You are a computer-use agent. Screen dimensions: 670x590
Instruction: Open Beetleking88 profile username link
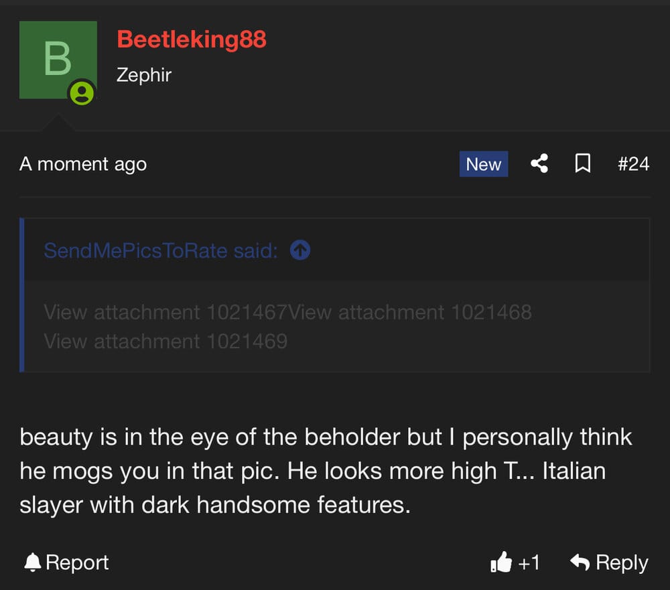click(192, 40)
